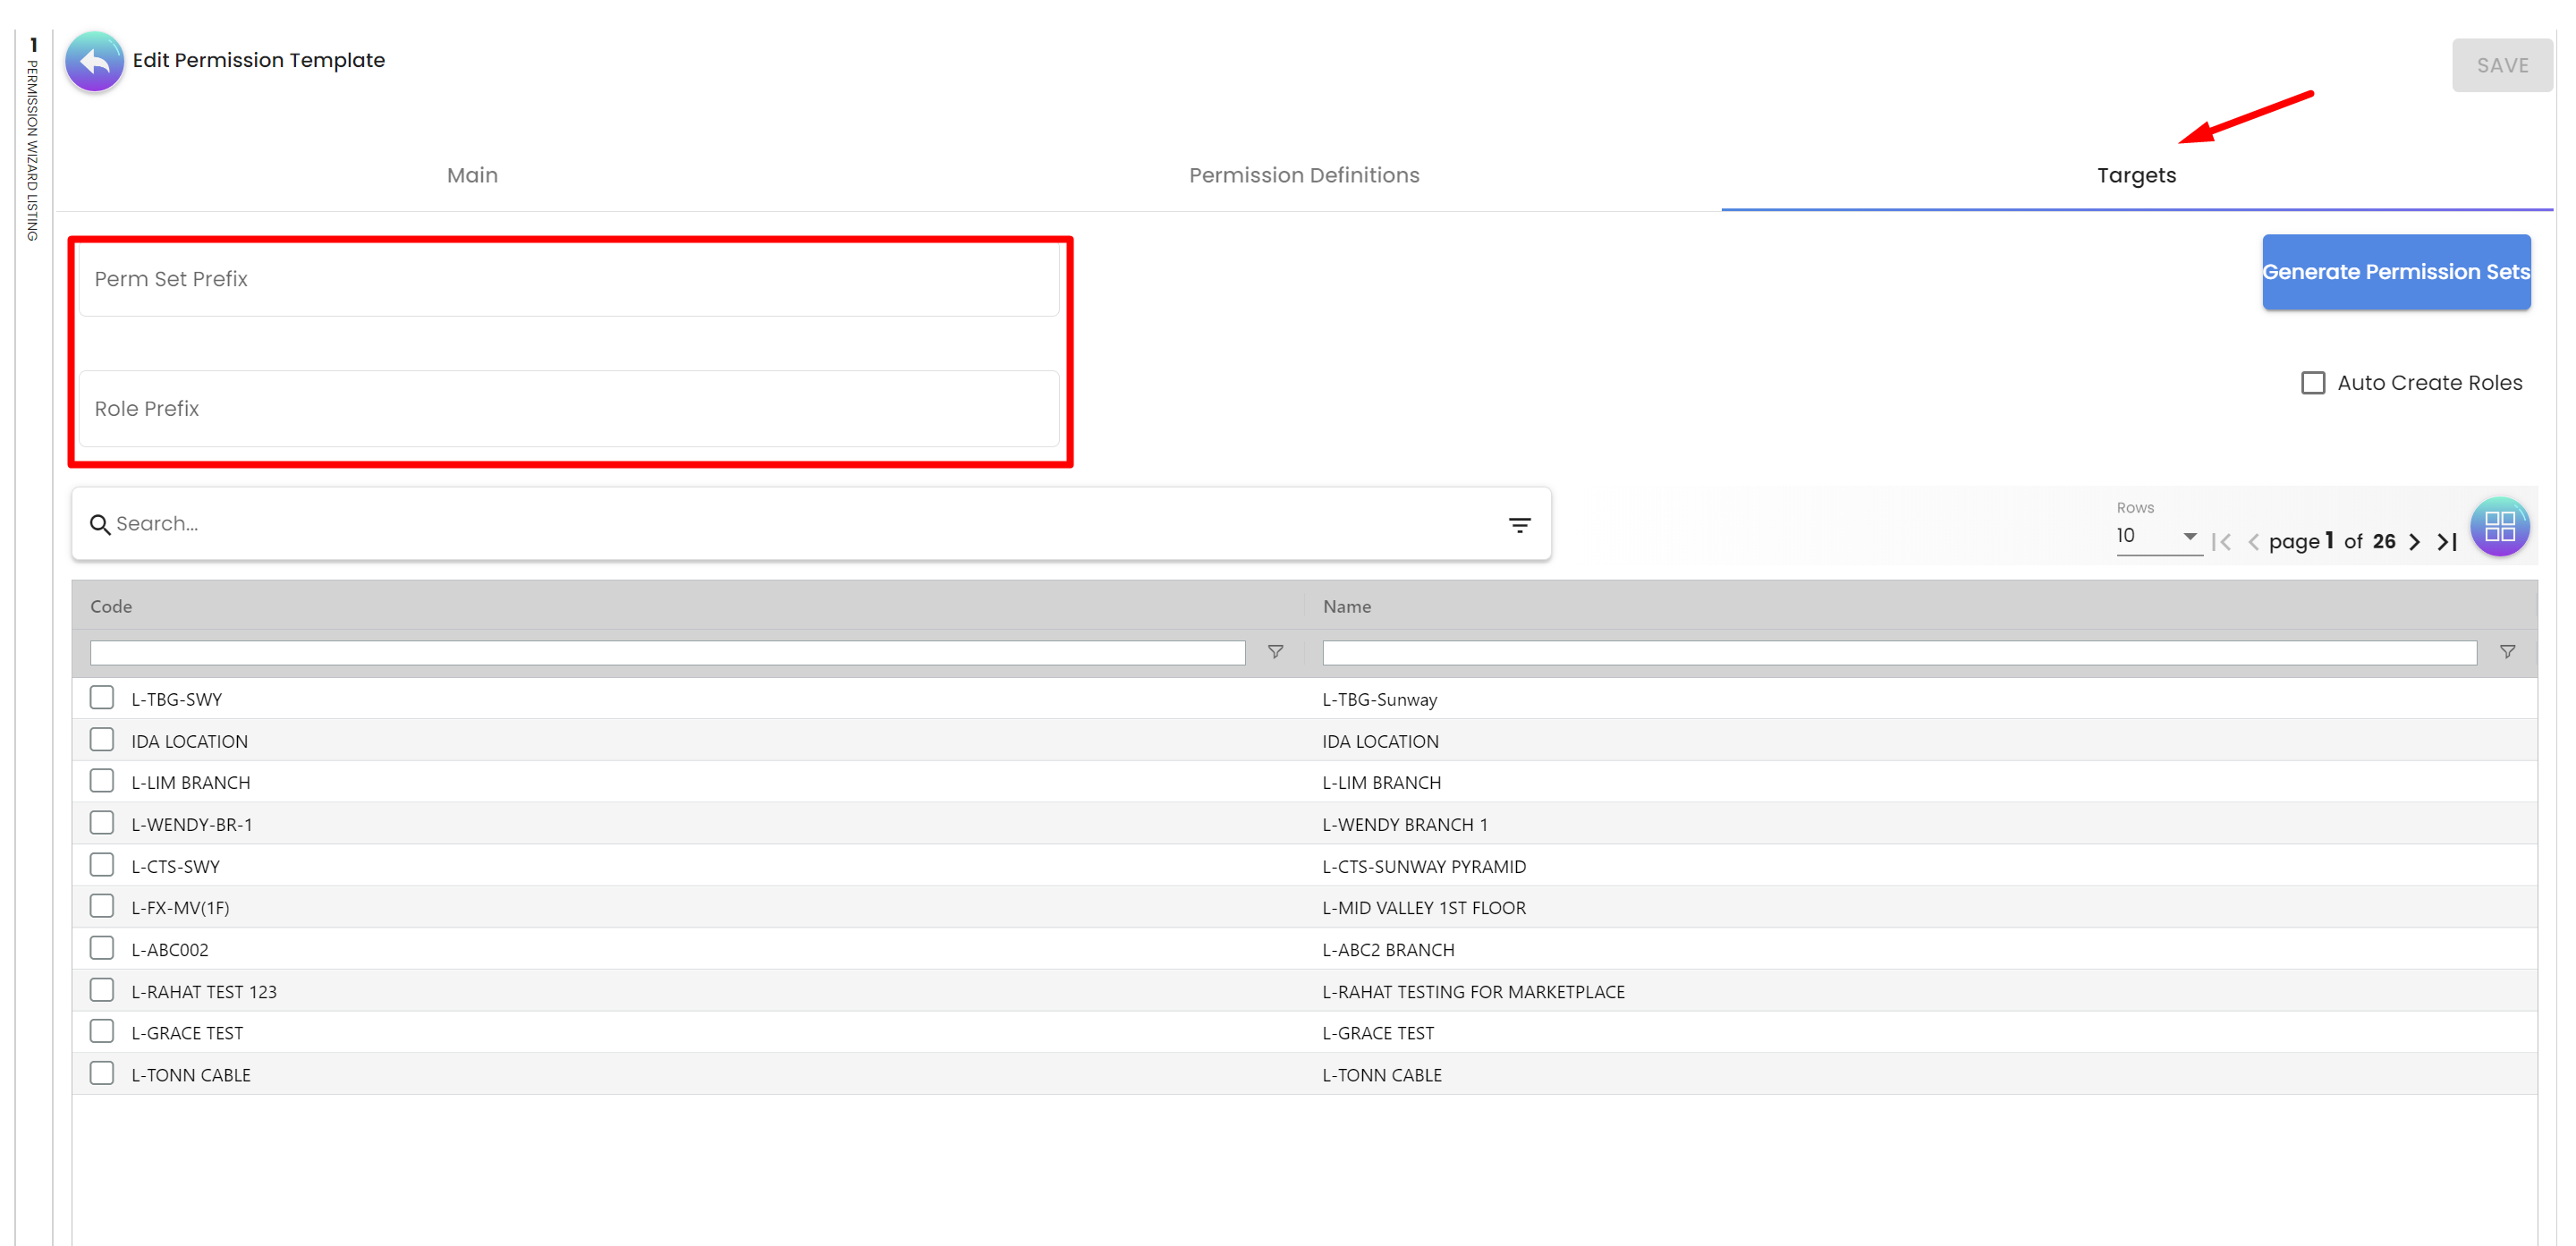
Task: Open the search bar filter options icon
Action: tap(1519, 525)
